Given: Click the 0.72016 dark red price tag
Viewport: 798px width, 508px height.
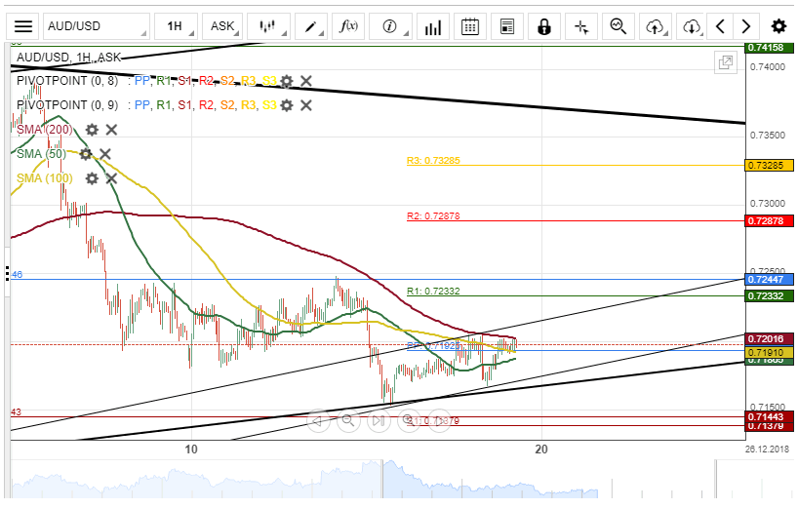Looking at the screenshot, I should pos(769,339).
